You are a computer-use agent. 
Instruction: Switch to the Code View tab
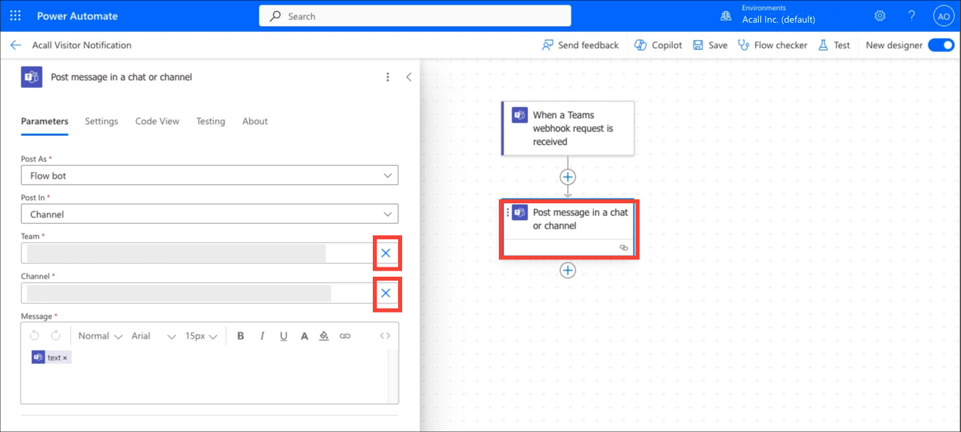point(157,121)
